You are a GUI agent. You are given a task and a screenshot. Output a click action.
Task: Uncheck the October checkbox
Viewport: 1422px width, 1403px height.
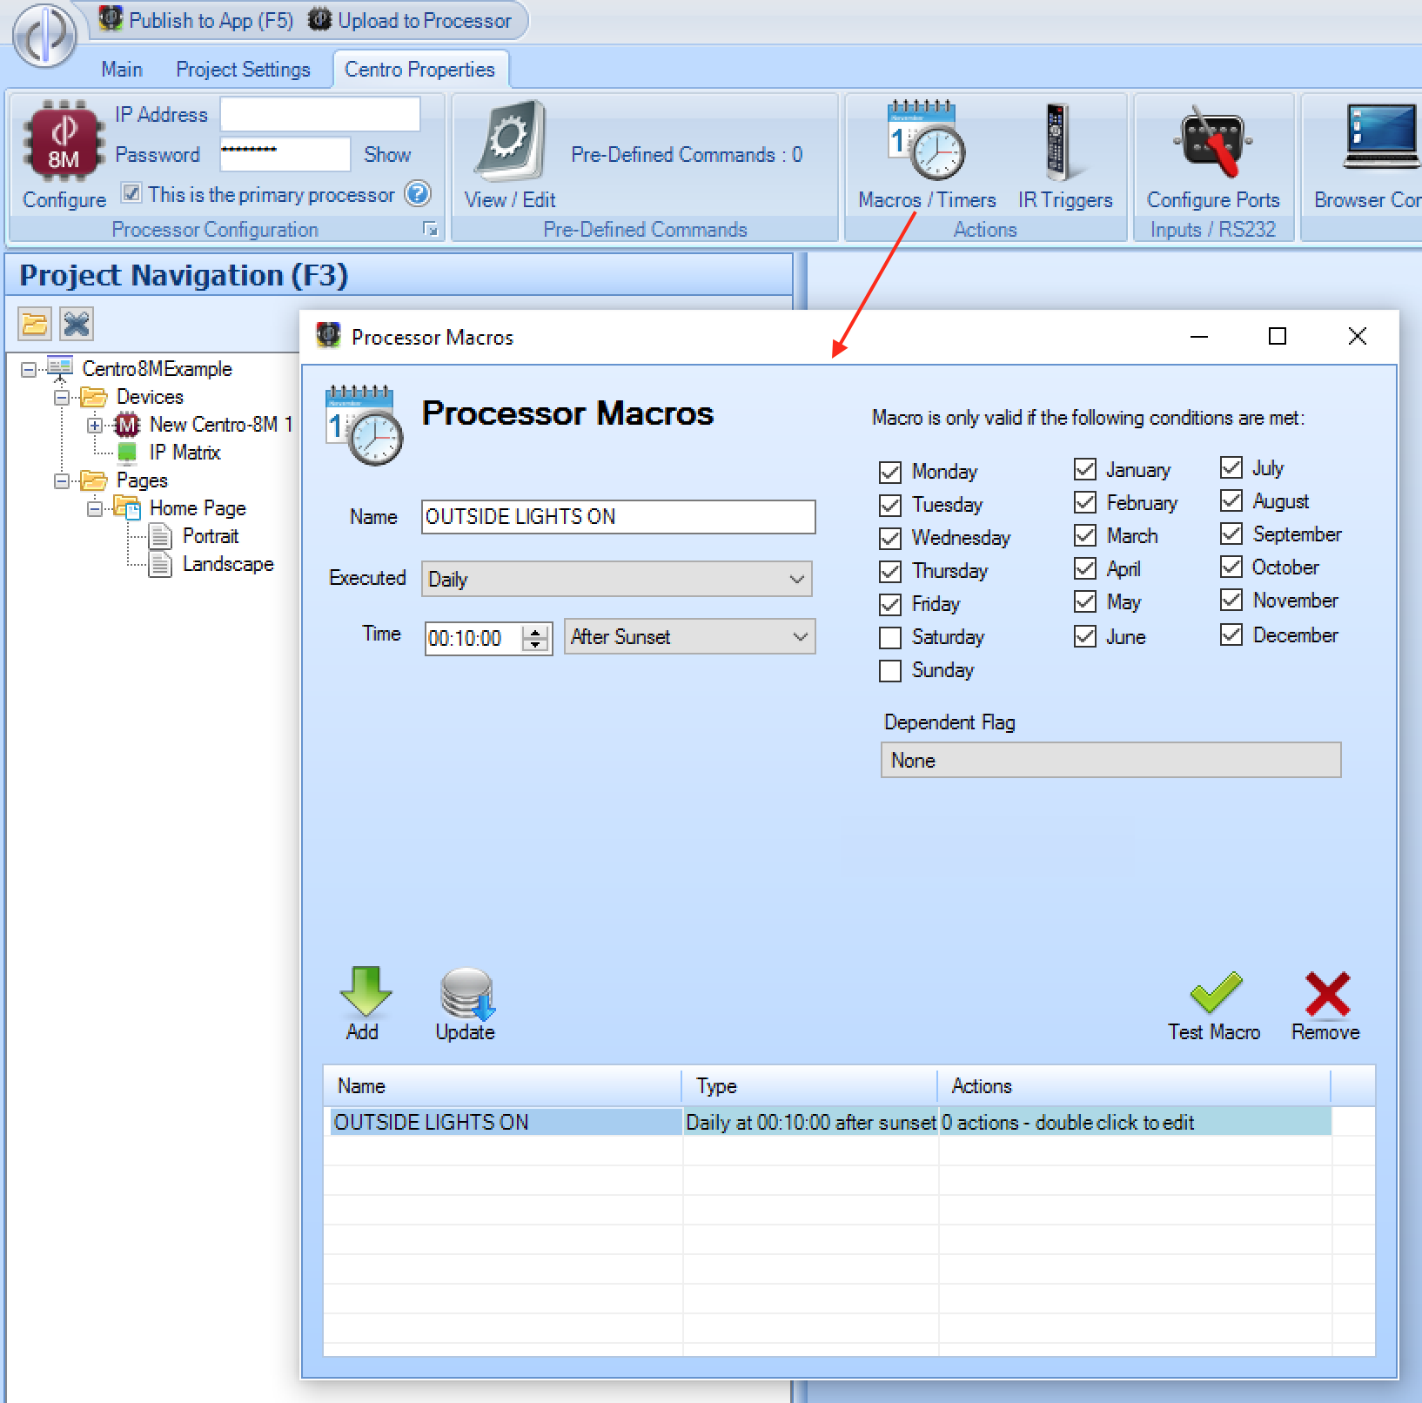click(1231, 567)
